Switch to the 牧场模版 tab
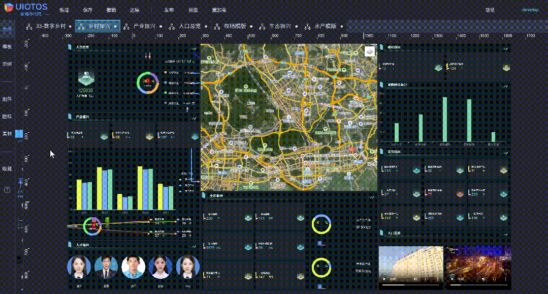The image size is (548, 294). point(235,26)
